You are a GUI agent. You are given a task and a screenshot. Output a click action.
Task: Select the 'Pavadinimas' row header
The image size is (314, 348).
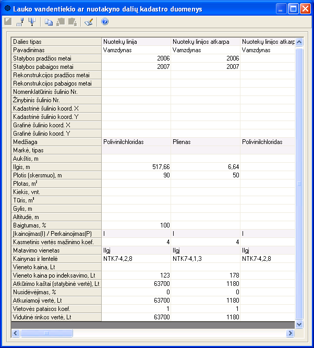tap(56, 50)
